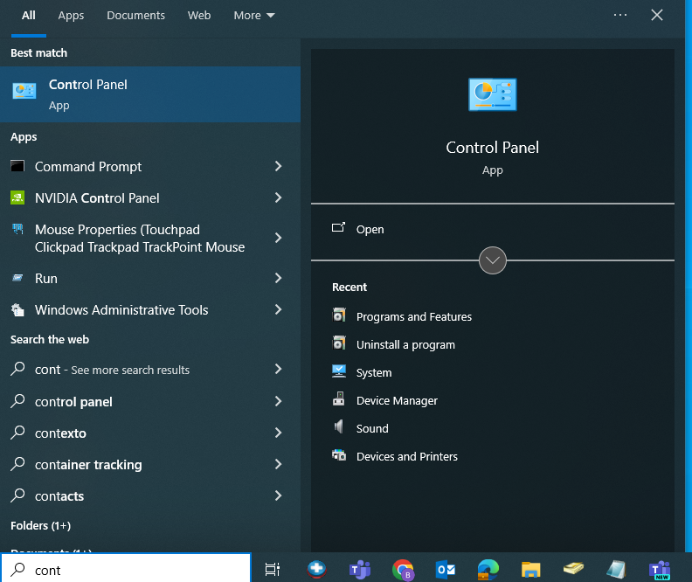Open Uninstall a program recent item
Screen dimensions: 692x582
pyautogui.click(x=405, y=344)
